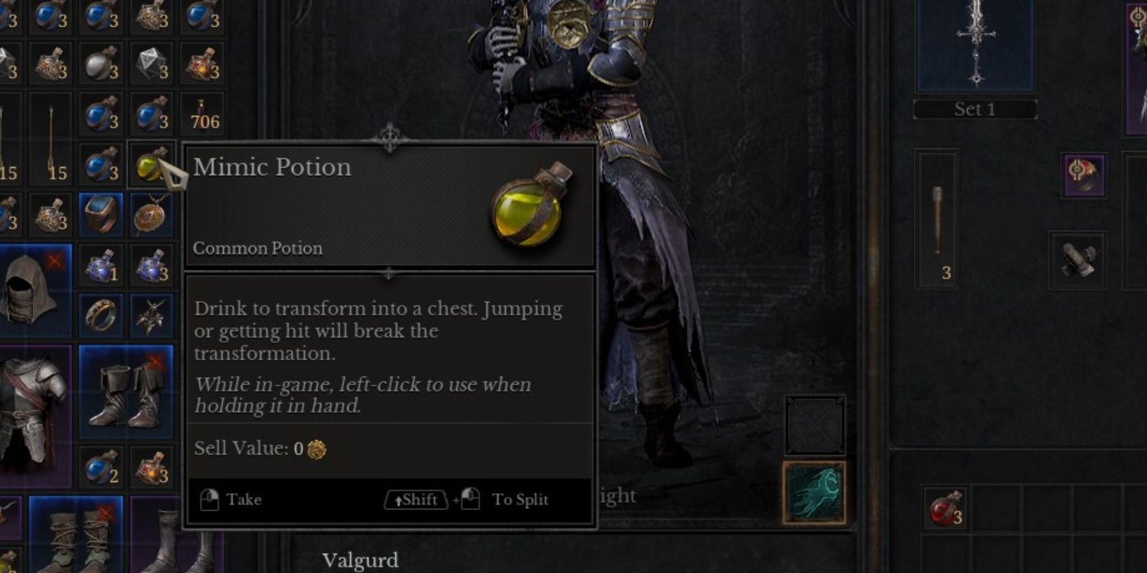
Task: Select the gold band ring item
Action: click(x=101, y=315)
